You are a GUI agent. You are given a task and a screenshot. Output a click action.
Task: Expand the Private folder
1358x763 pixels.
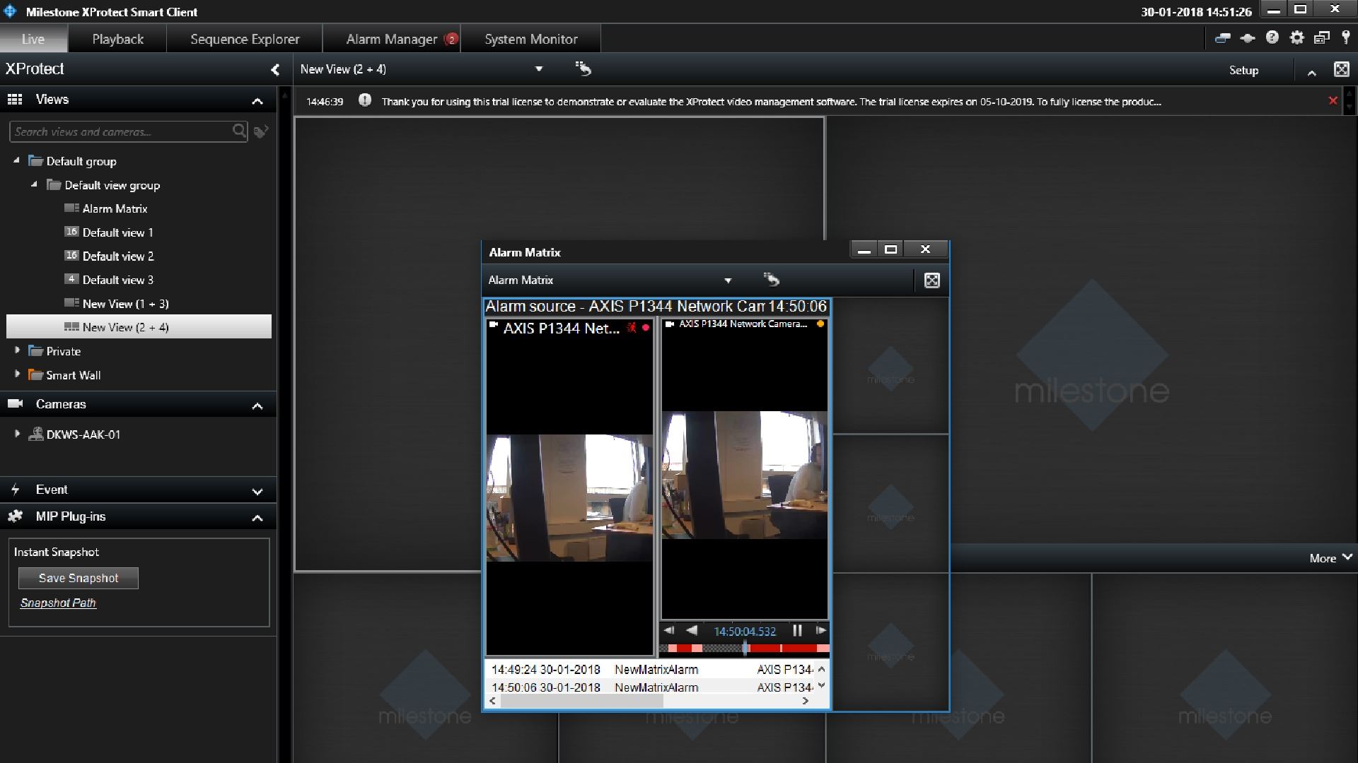[17, 350]
